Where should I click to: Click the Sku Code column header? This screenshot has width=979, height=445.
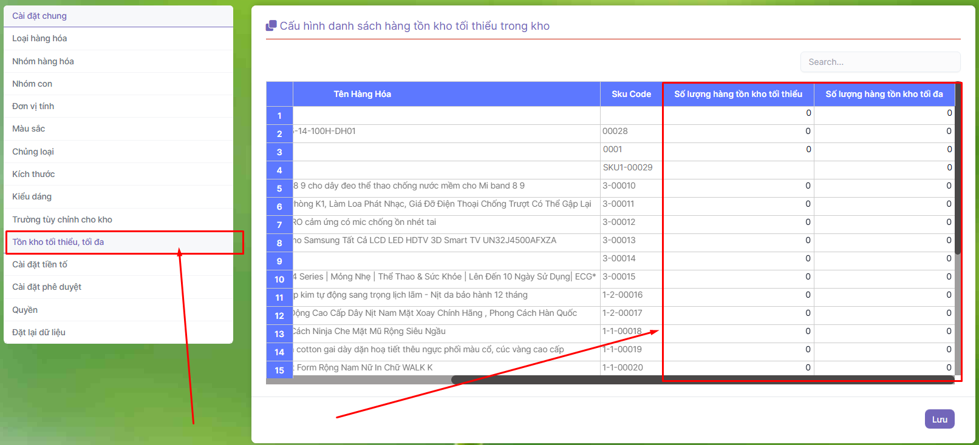pyautogui.click(x=631, y=94)
